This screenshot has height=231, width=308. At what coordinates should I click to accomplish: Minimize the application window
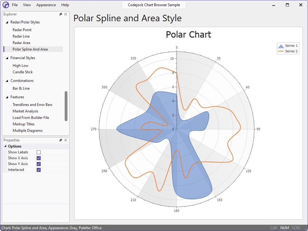pyautogui.click(x=274, y=5)
